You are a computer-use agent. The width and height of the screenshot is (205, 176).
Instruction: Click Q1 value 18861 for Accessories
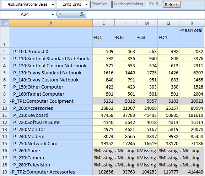point(103,108)
